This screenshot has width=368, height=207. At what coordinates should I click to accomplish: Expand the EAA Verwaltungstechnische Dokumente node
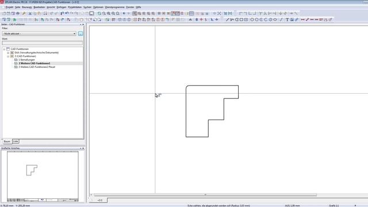point(8,53)
